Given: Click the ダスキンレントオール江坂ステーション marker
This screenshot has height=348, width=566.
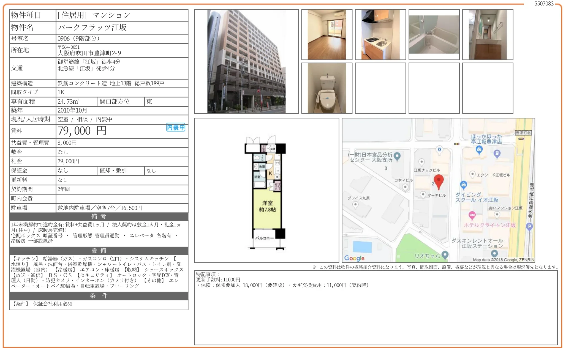Looking at the screenshot, I should click(494, 253).
